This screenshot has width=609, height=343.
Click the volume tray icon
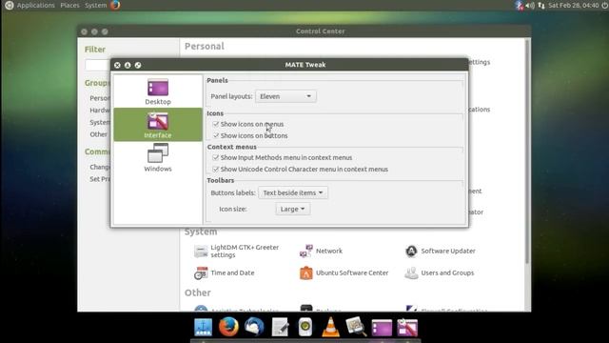(530, 6)
